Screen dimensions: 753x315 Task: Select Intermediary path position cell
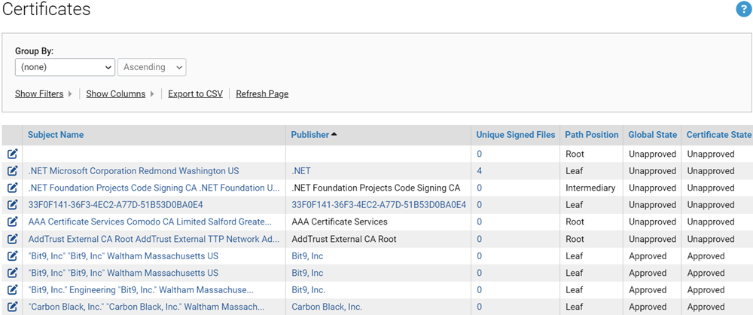pos(590,188)
